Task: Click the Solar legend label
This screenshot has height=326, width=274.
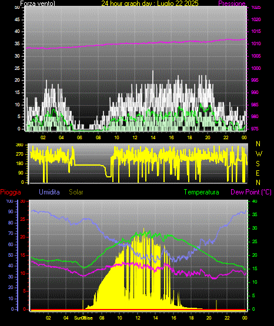Action: pyautogui.click(x=76, y=192)
